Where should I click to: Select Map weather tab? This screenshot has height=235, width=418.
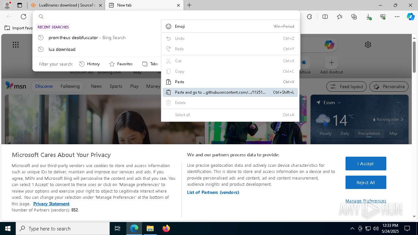(393, 133)
